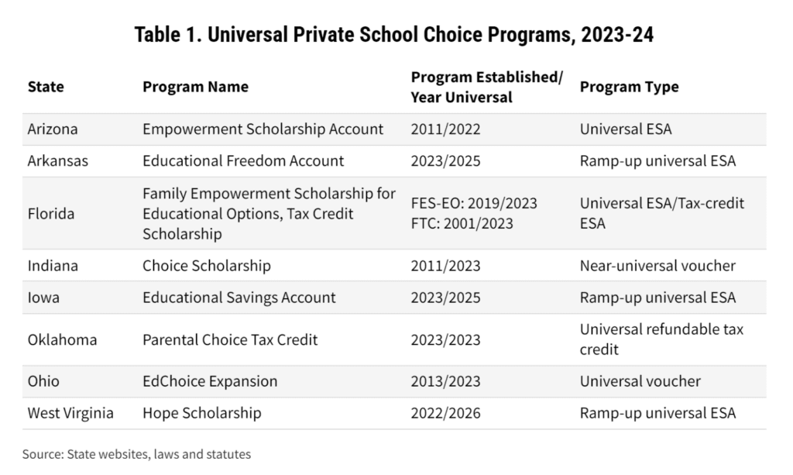Select the FES-EO: 2019/2023 date text
The width and height of the screenshot is (793, 475).
click(474, 203)
